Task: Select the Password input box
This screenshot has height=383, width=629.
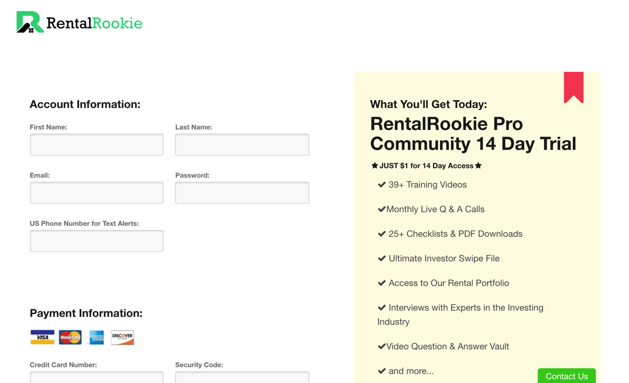Action: [242, 193]
